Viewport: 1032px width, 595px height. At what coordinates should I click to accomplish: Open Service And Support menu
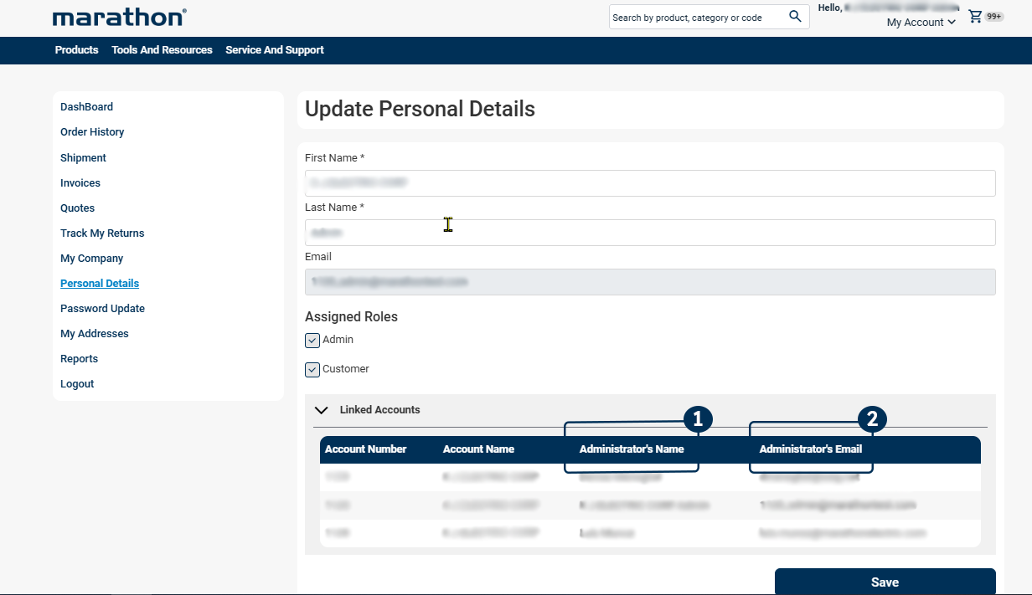(x=275, y=50)
